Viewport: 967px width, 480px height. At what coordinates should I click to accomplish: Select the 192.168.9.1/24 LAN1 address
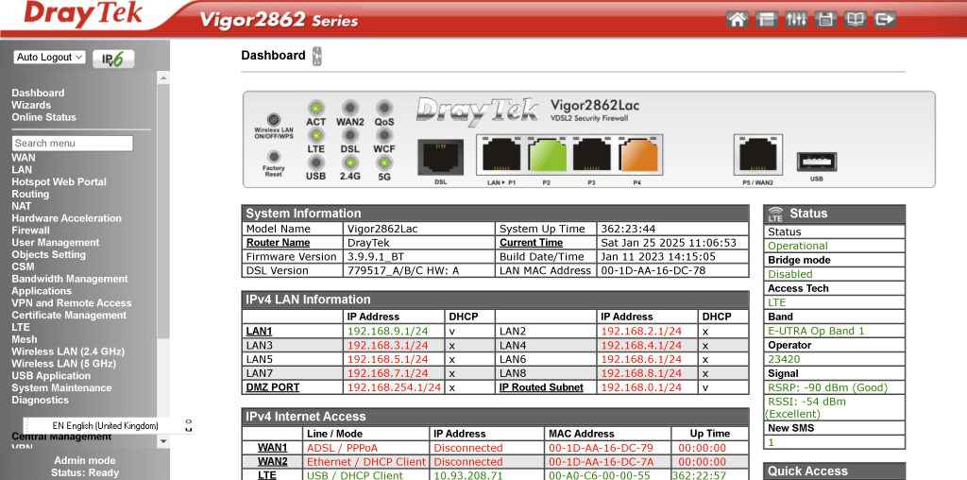pyautogui.click(x=388, y=332)
